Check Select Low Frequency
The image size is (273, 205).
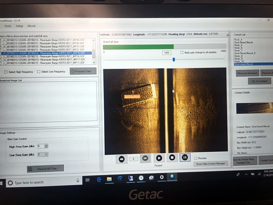tap(39, 72)
